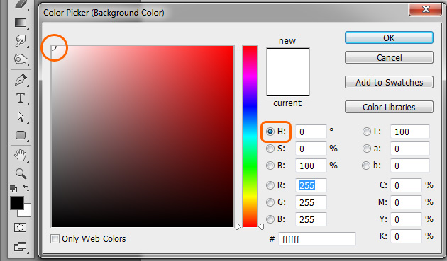
Task: Select the G green radio button
Action: pos(270,202)
